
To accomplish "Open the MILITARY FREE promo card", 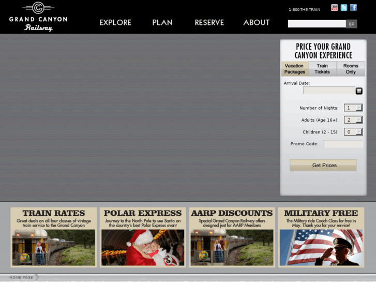I will (321, 238).
